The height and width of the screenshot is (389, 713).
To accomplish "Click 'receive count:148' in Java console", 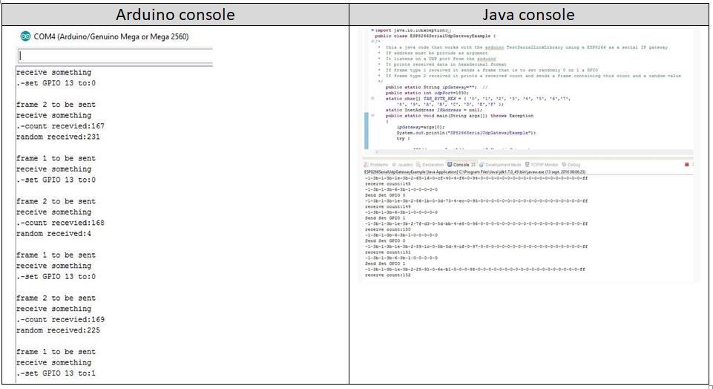I will pyautogui.click(x=388, y=184).
